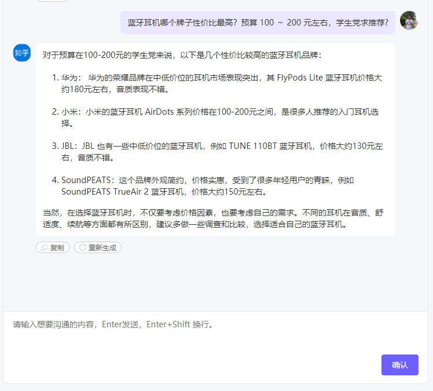
Task: Click the user question bubble about 蓝牙耳机
Action: coord(258,23)
